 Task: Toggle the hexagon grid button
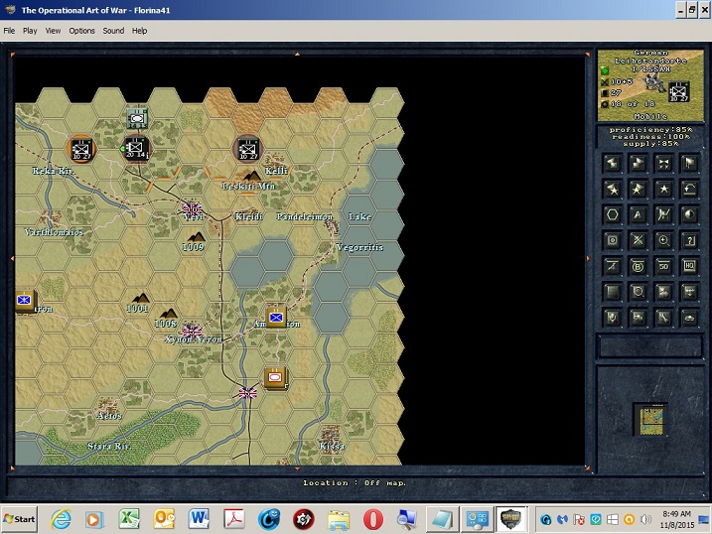[x=612, y=214]
